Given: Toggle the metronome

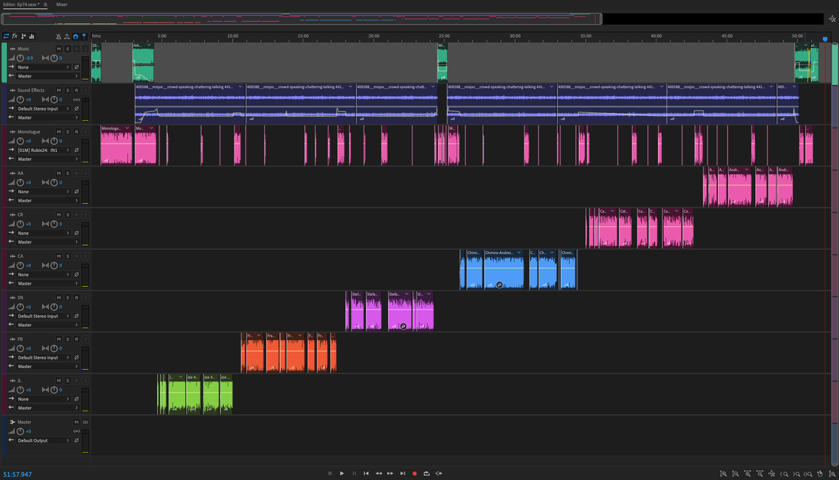Looking at the screenshot, I should [59, 36].
